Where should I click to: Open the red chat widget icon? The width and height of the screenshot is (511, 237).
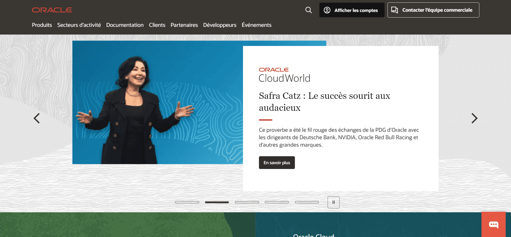[493, 225]
